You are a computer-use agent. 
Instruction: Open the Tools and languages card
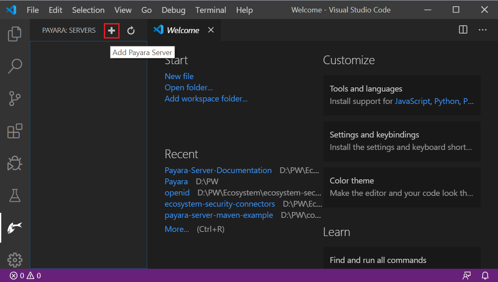click(402, 95)
